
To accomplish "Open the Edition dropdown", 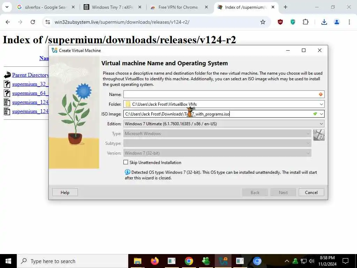I will pyautogui.click(x=224, y=124).
